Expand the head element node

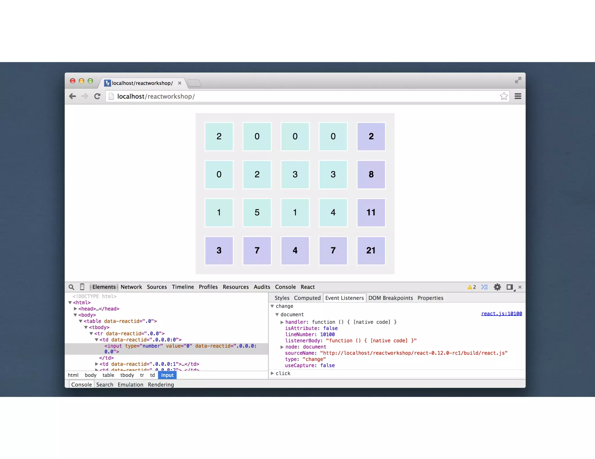75,309
